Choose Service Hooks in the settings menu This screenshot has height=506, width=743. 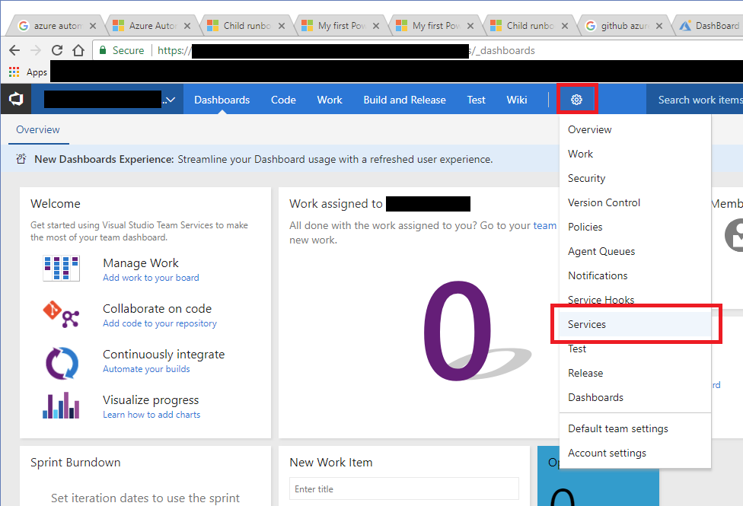635,300
